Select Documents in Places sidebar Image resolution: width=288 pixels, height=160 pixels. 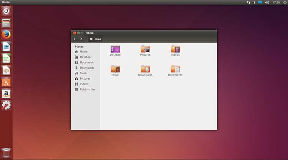coord(86,63)
